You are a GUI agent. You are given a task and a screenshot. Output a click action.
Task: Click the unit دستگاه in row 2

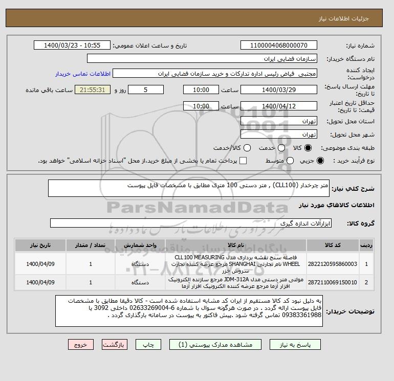(140, 282)
